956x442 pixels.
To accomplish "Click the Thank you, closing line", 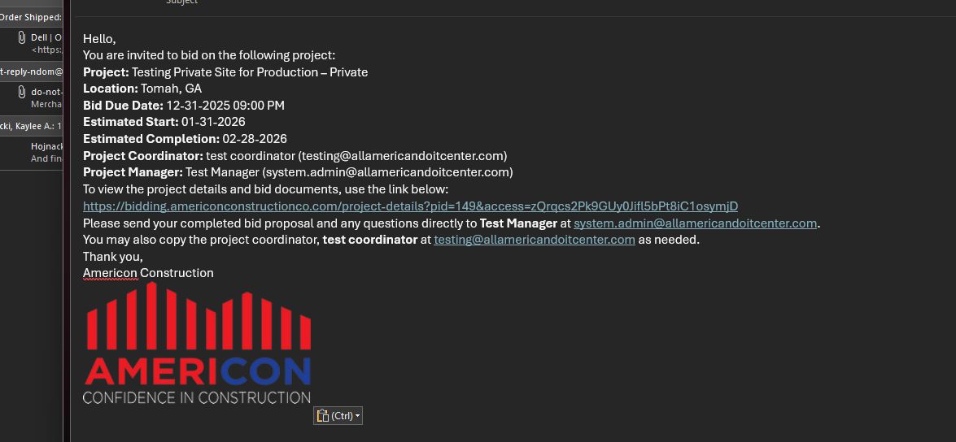I will [x=112, y=257].
